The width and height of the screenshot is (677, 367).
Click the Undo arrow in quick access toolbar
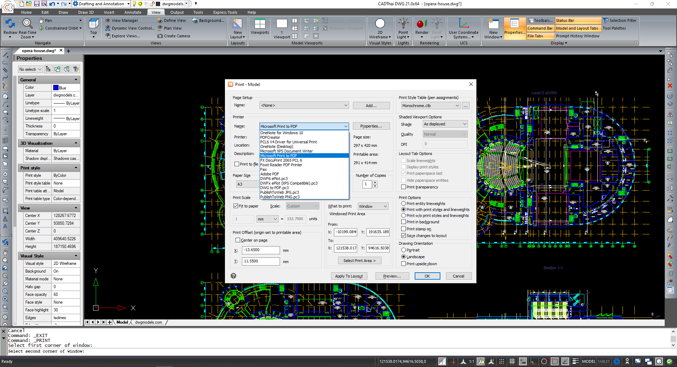(x=52, y=4)
